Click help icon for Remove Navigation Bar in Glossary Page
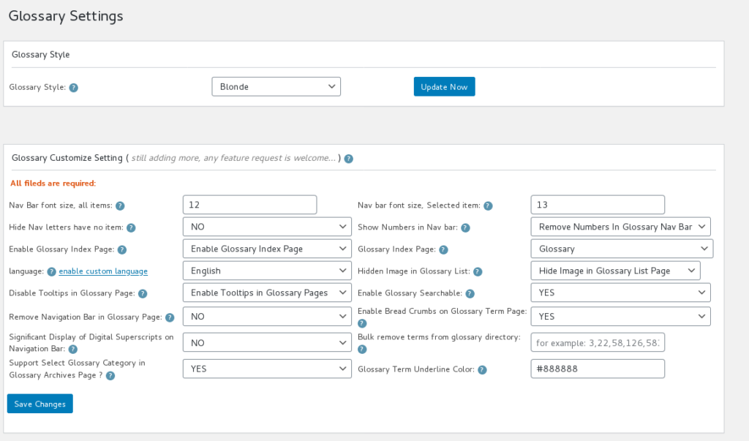 pos(170,317)
